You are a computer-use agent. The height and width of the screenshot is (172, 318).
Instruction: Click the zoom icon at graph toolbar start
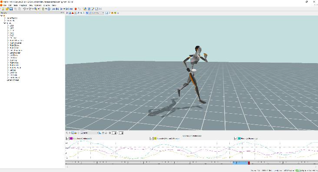coord(67,133)
